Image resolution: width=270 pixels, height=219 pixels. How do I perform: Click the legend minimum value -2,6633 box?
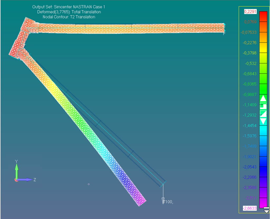click(248, 208)
